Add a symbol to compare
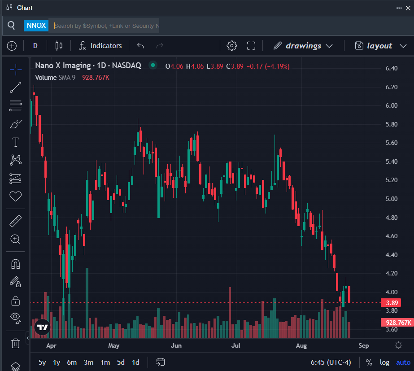The width and height of the screenshot is (414, 371). pyautogui.click(x=12, y=46)
